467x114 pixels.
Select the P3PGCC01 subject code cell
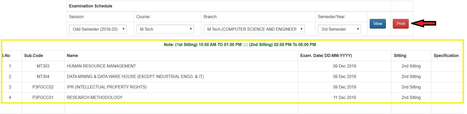tap(43, 98)
